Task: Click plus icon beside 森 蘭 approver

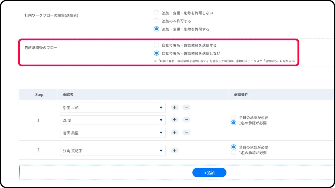Action: (x=175, y=120)
